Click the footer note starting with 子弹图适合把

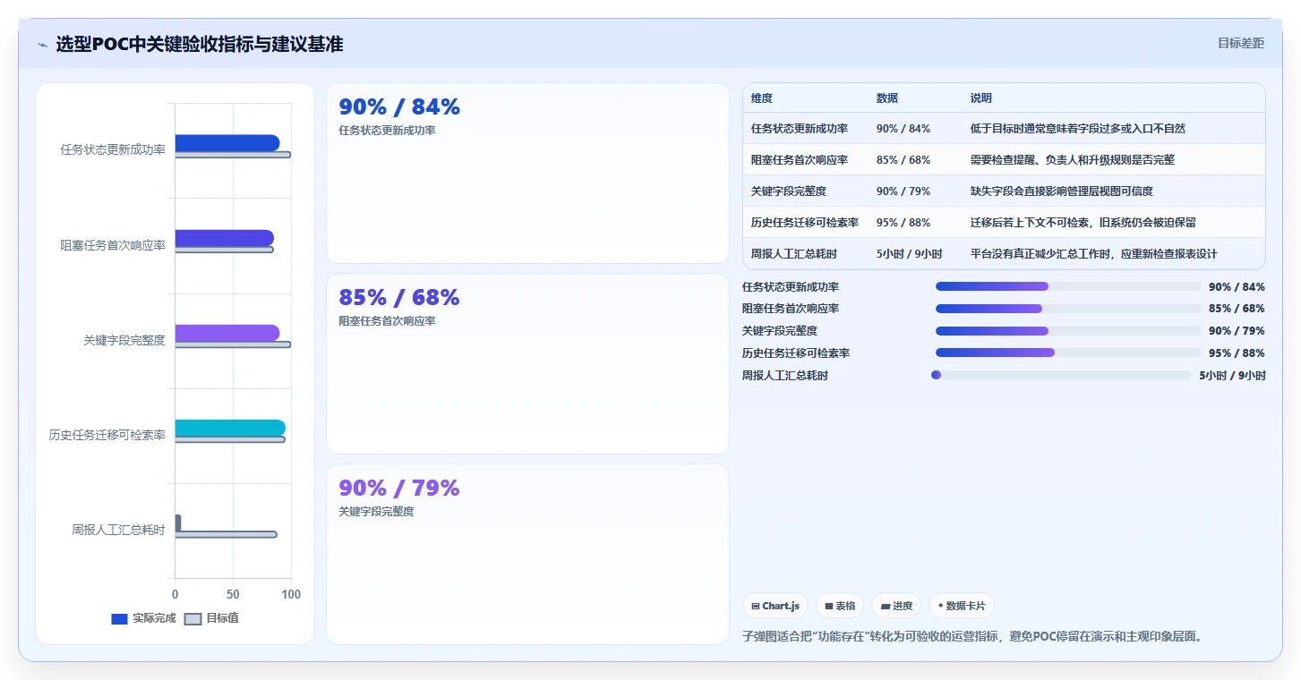(x=971, y=637)
